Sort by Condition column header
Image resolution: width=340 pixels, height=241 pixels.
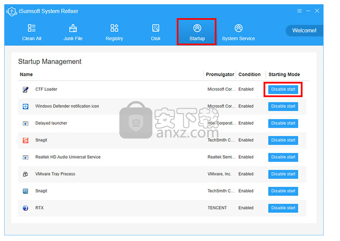pyautogui.click(x=249, y=74)
